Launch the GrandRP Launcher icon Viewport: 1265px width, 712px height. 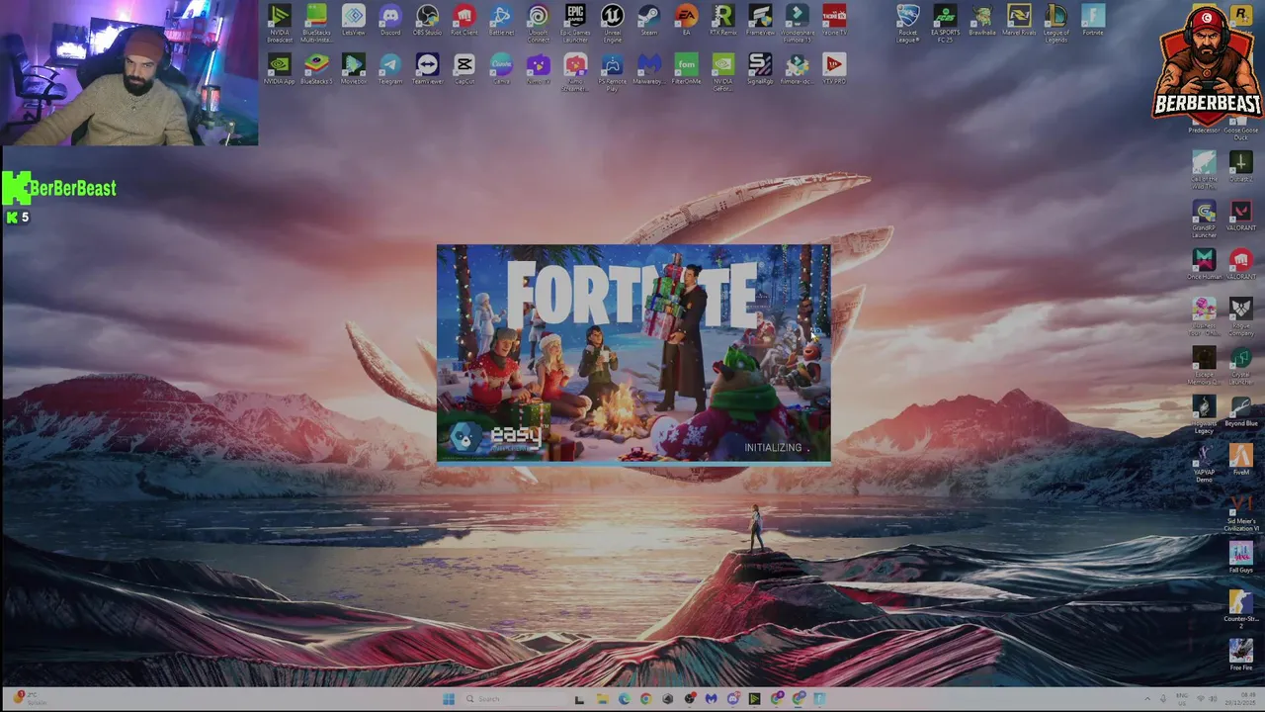pyautogui.click(x=1204, y=219)
